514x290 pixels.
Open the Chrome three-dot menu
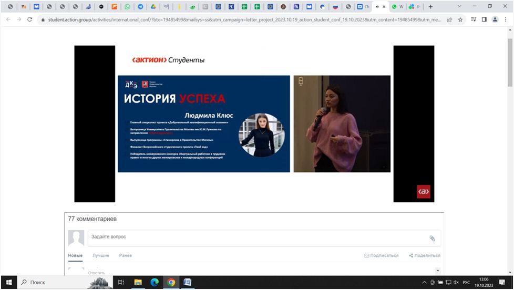506,19
